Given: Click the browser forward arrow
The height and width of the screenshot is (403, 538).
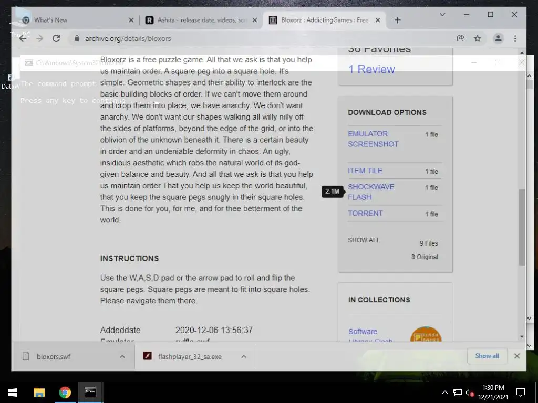Looking at the screenshot, I should pyautogui.click(x=39, y=38).
